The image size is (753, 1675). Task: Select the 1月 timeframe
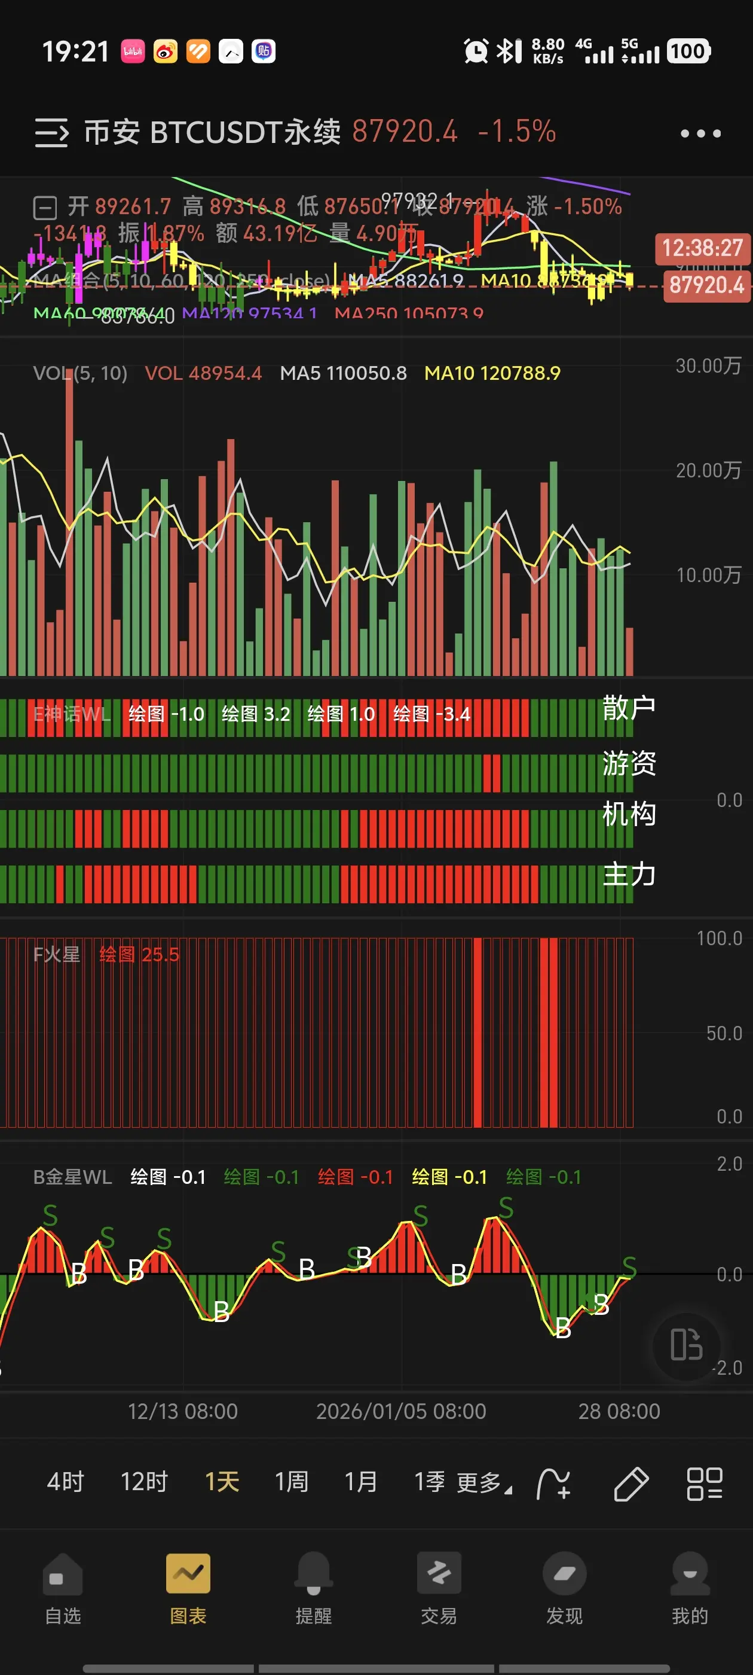[x=360, y=1482]
